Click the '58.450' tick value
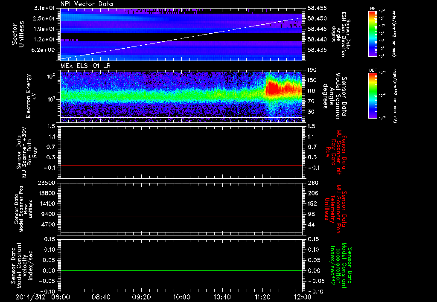The height and width of the screenshot is (302, 437). point(317,18)
